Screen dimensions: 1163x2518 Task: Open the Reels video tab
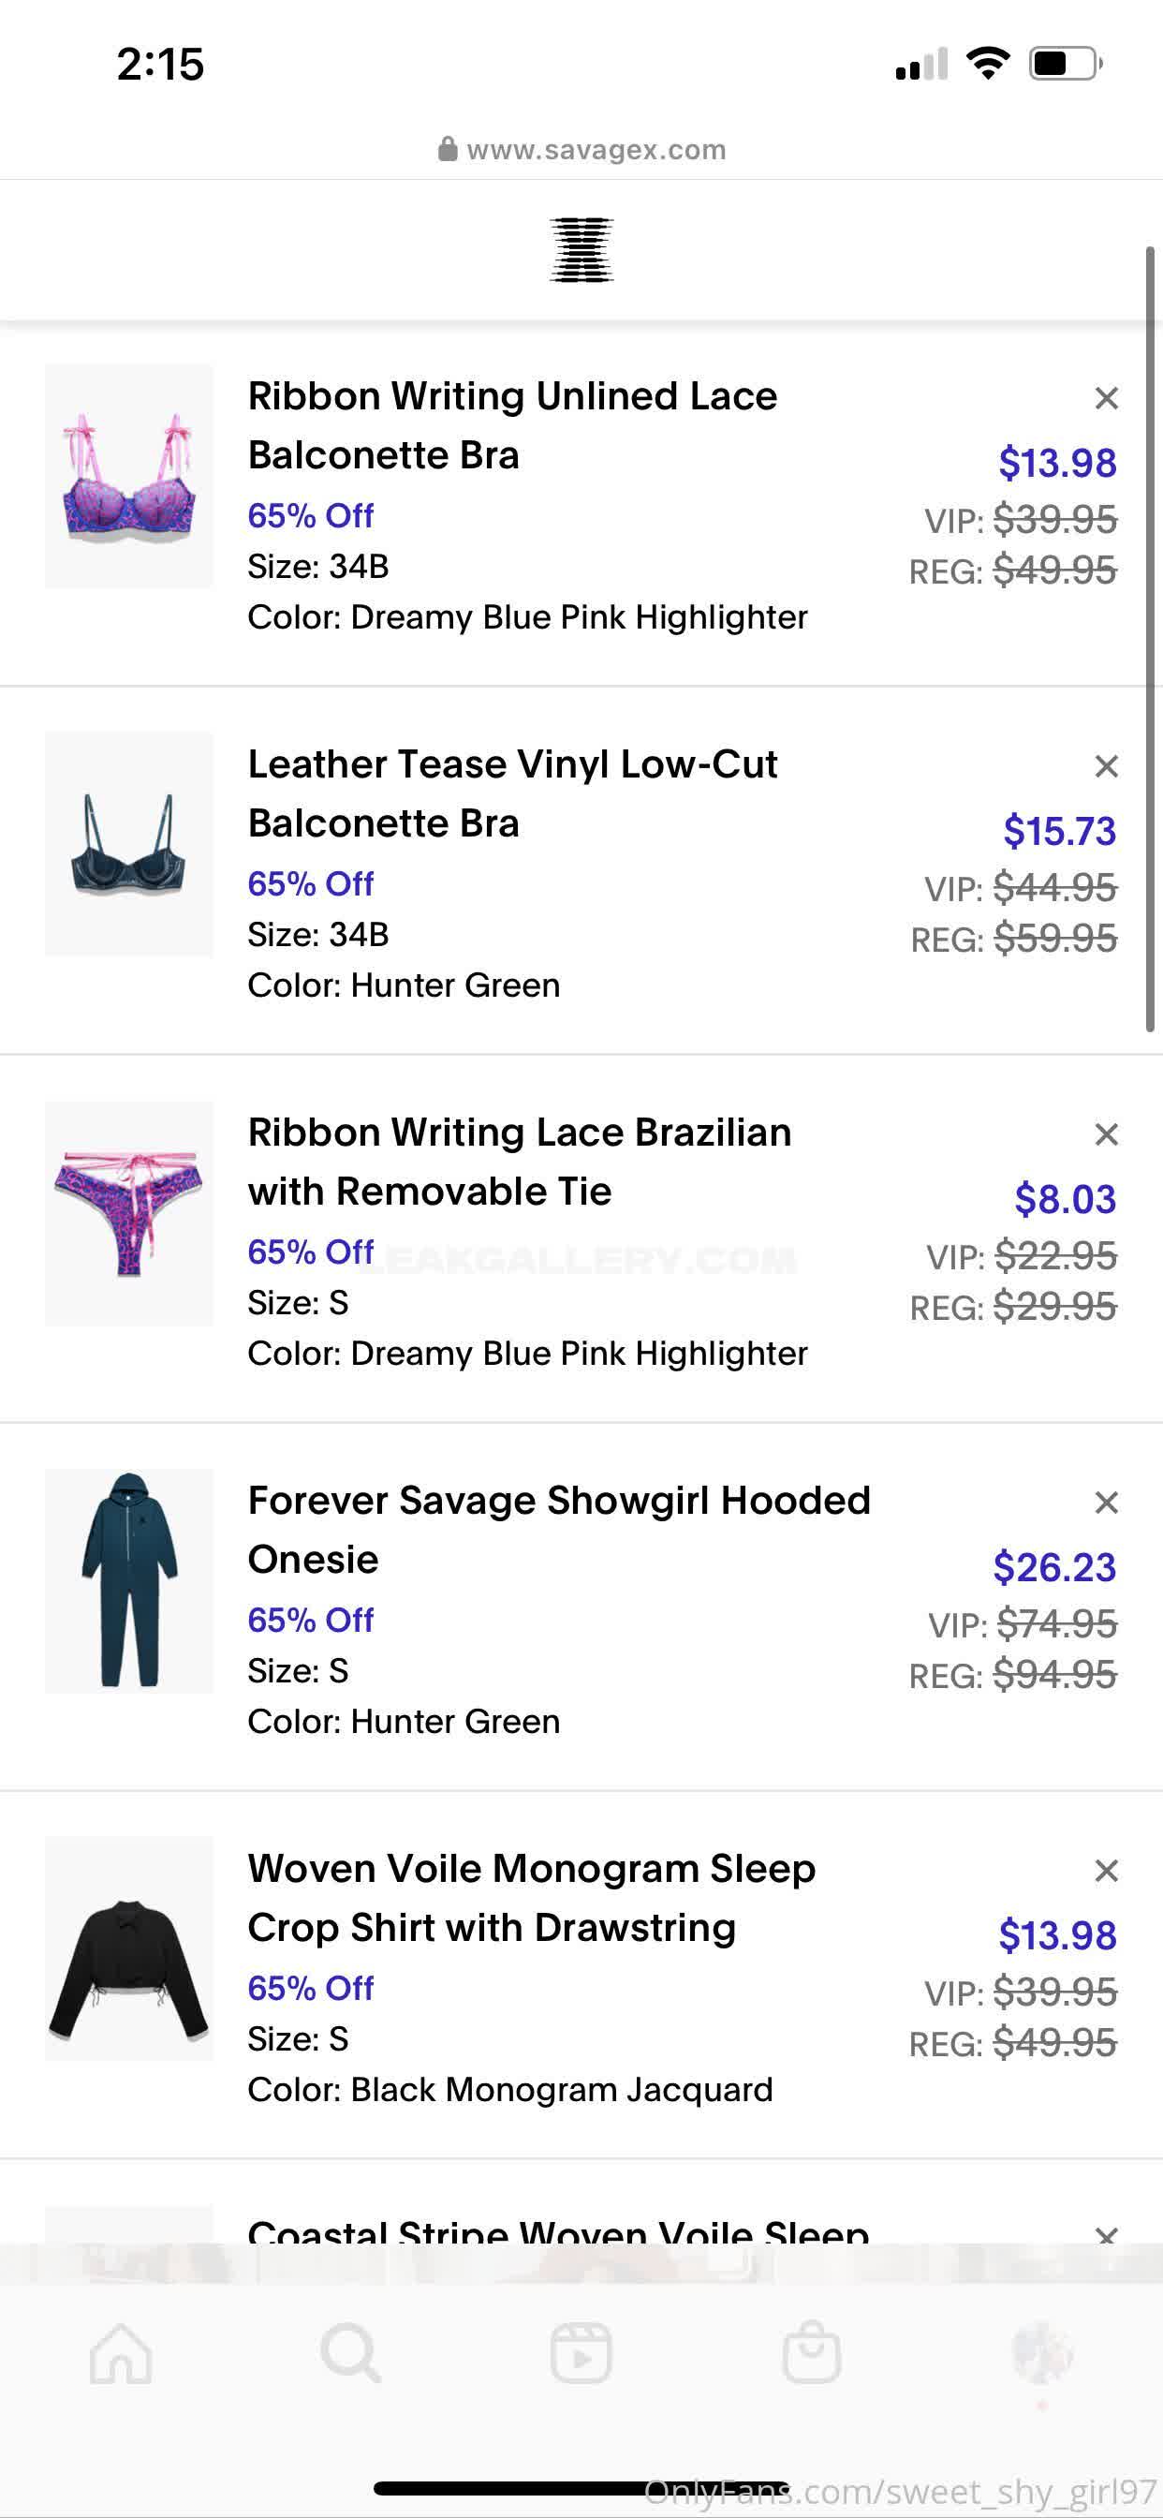coord(581,2353)
